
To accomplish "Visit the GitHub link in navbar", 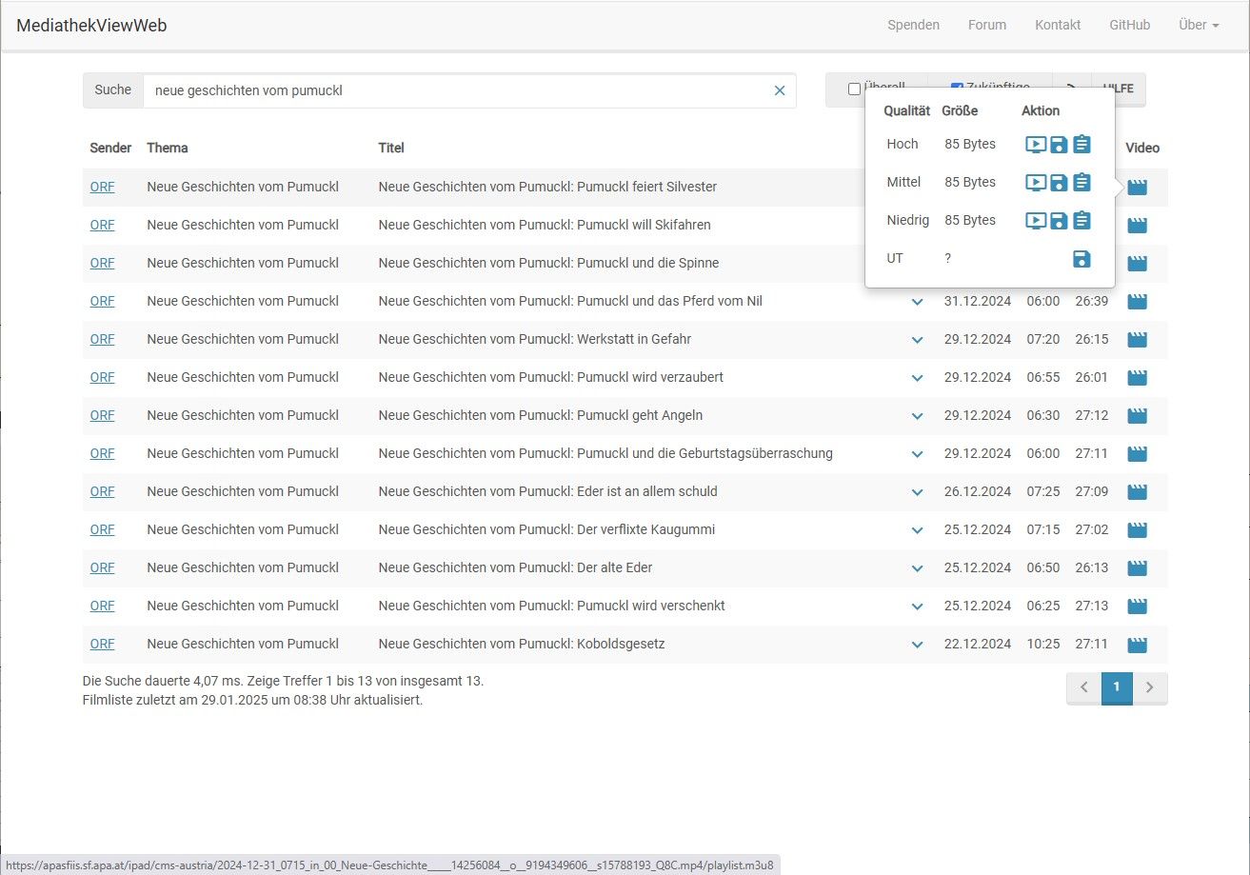I will click(1129, 25).
